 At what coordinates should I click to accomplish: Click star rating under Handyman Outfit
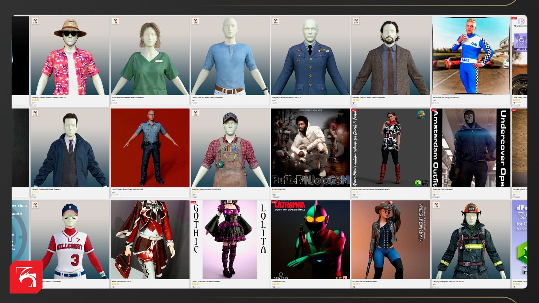click(x=196, y=192)
